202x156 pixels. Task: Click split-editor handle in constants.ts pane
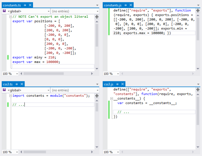pyautogui.click(x=97, y=16)
